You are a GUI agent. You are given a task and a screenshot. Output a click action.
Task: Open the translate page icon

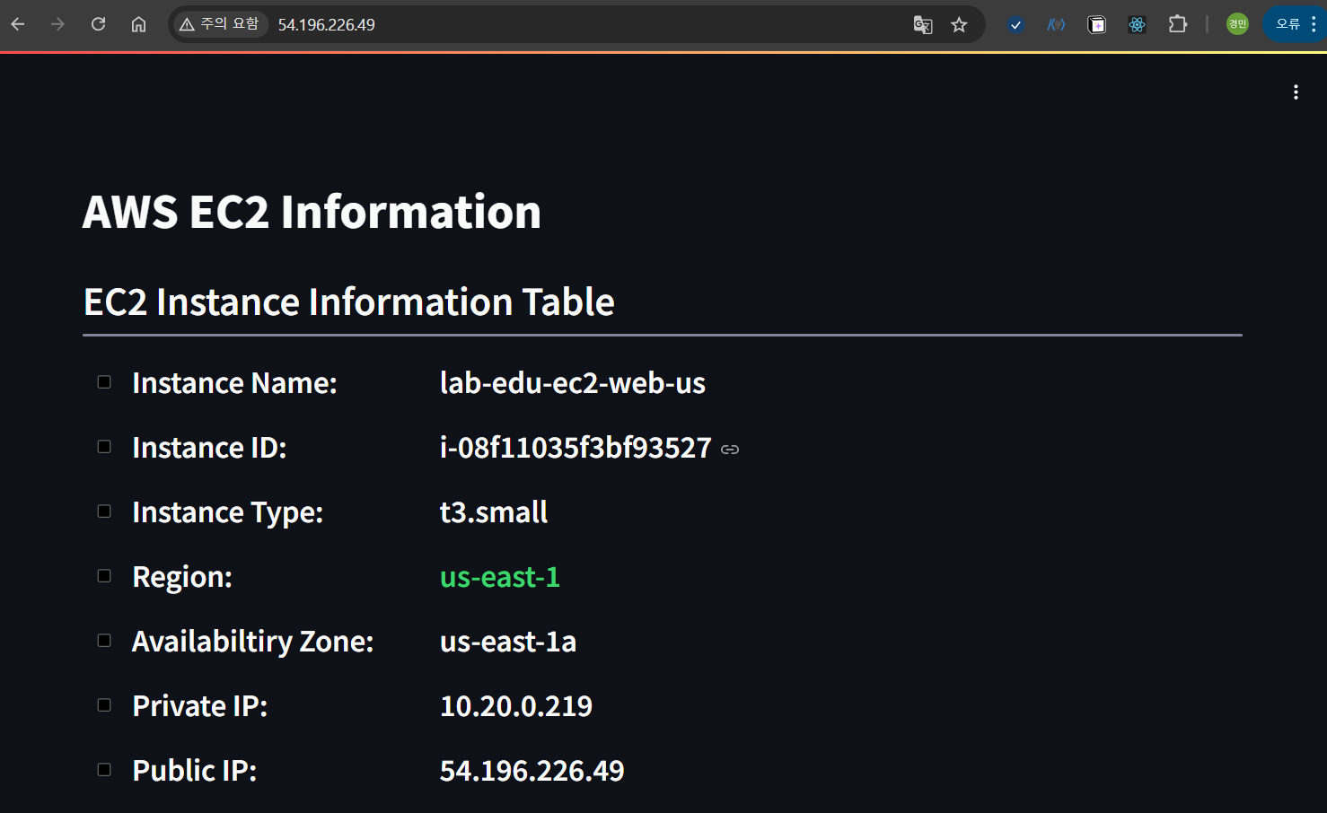tap(923, 25)
